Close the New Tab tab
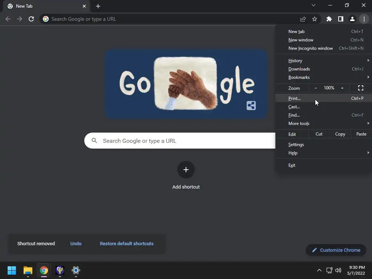Image resolution: width=372 pixels, height=279 pixels. pyautogui.click(x=84, y=6)
